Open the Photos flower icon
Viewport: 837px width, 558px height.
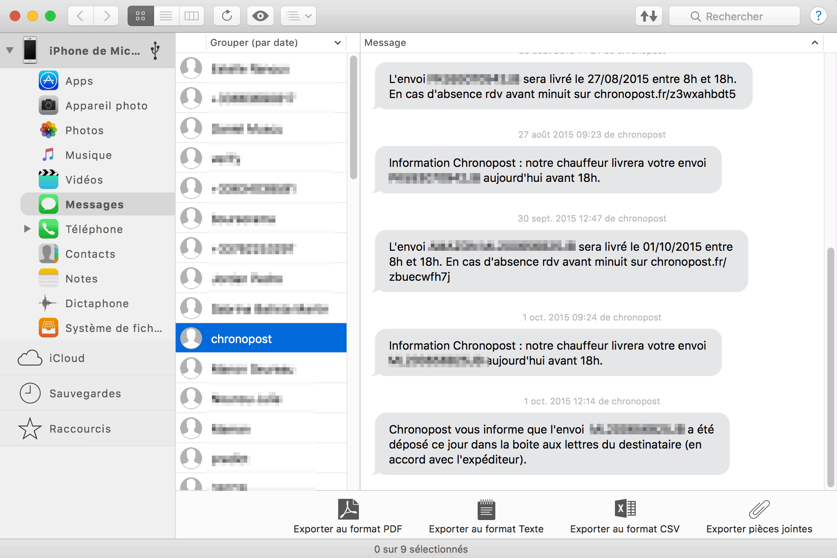(x=49, y=130)
